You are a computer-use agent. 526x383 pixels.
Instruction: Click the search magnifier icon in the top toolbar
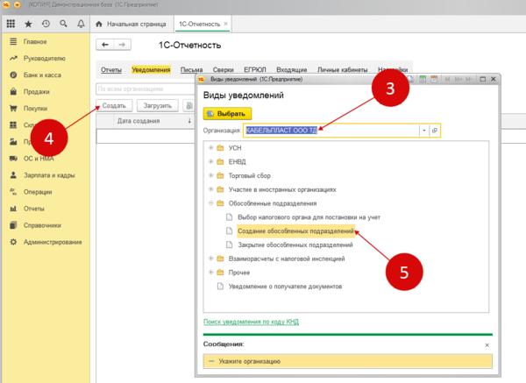pos(63,24)
